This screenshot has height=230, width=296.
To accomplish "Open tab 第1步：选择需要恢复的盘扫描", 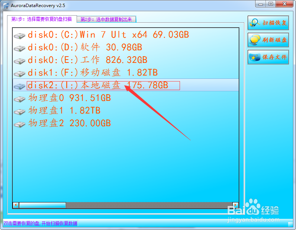I will [x=42, y=19].
